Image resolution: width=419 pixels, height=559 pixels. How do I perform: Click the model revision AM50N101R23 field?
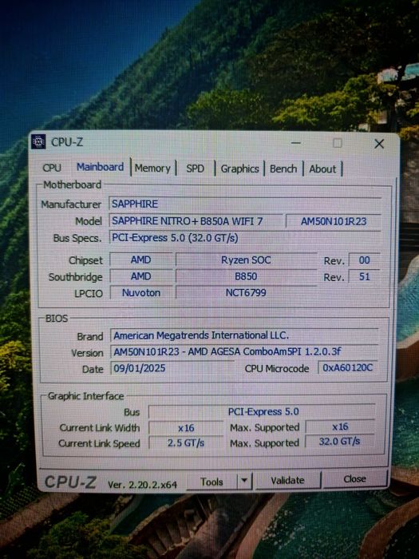click(x=334, y=221)
